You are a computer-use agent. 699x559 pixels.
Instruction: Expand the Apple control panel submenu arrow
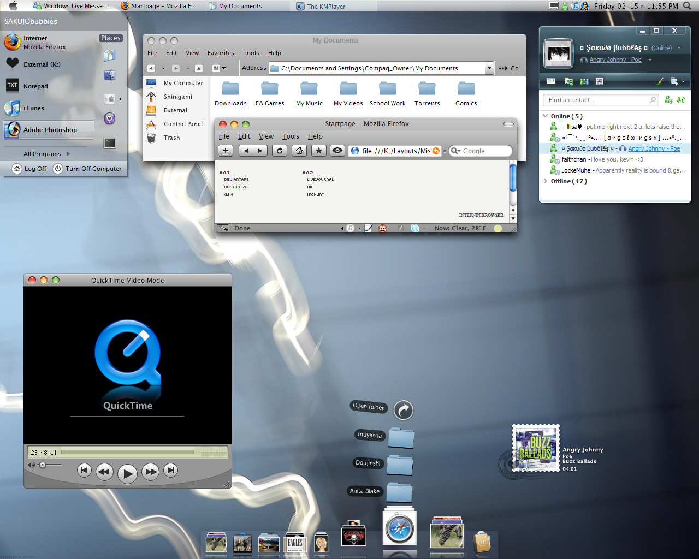[120, 99]
